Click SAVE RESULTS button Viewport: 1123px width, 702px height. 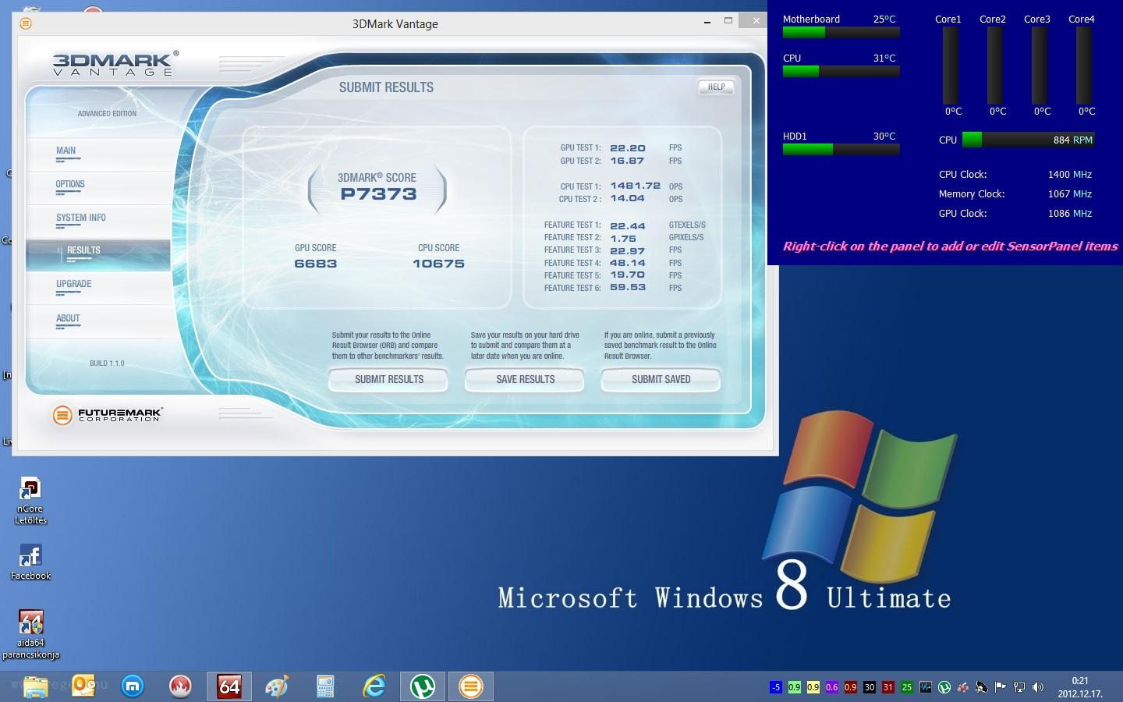click(525, 380)
